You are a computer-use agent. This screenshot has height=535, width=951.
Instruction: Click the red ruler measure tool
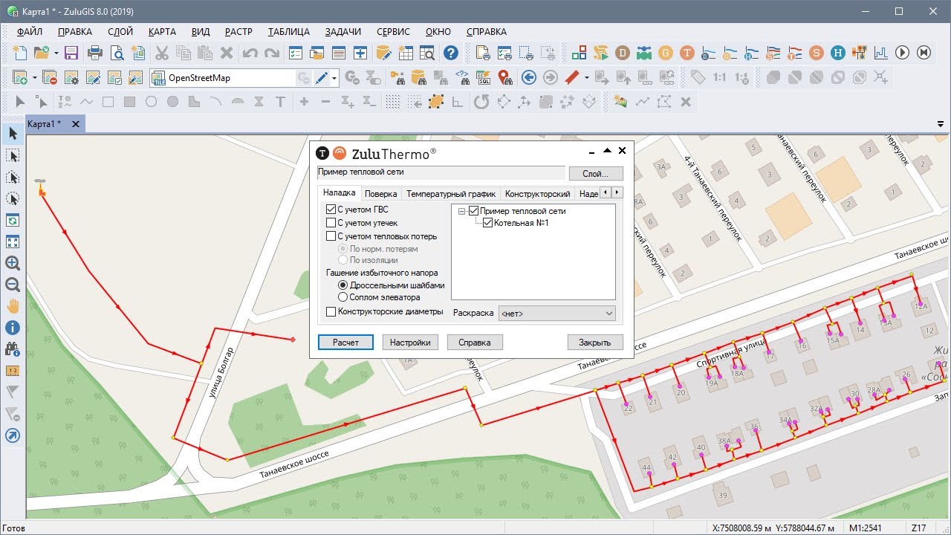(571, 77)
